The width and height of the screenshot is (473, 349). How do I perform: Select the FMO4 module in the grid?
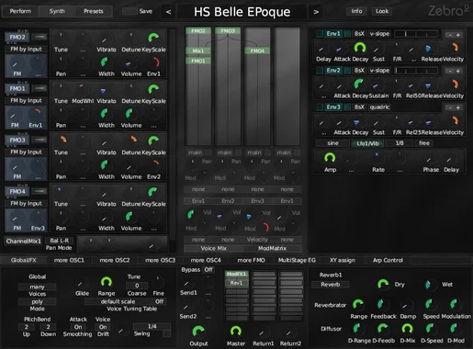257,51
